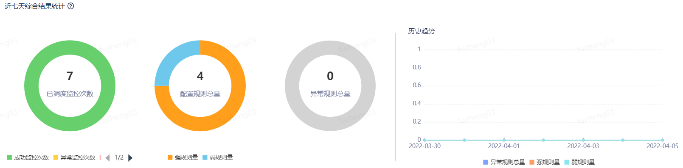Go to previous legend page arrow
This screenshot has width=683, height=168.
tap(107, 158)
